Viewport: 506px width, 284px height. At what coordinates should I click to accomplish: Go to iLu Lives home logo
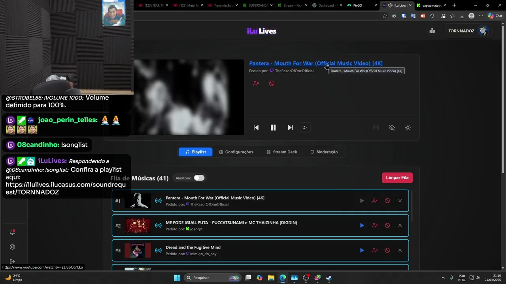pos(262,31)
